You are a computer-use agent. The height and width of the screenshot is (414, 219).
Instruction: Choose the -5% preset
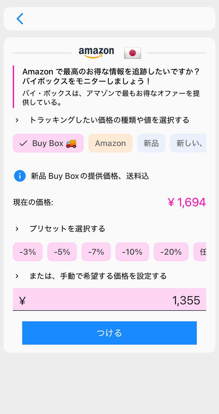[62, 252]
